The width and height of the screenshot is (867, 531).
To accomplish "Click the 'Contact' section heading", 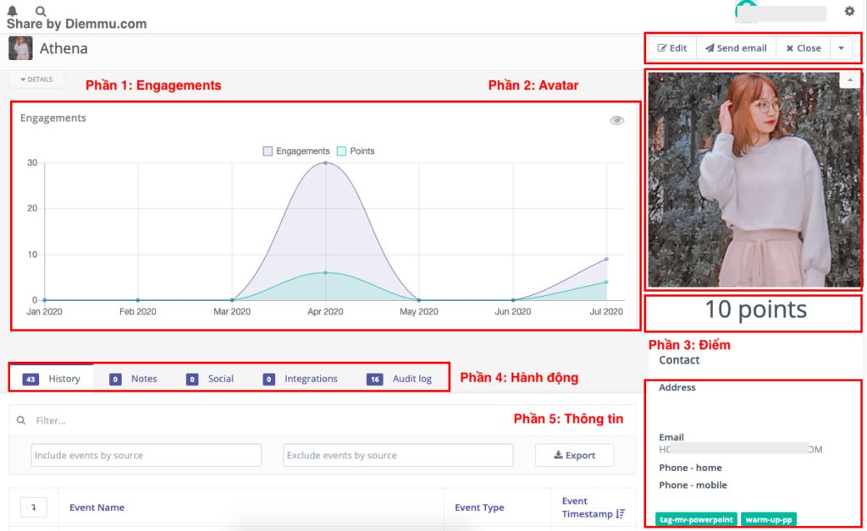I will tap(679, 360).
